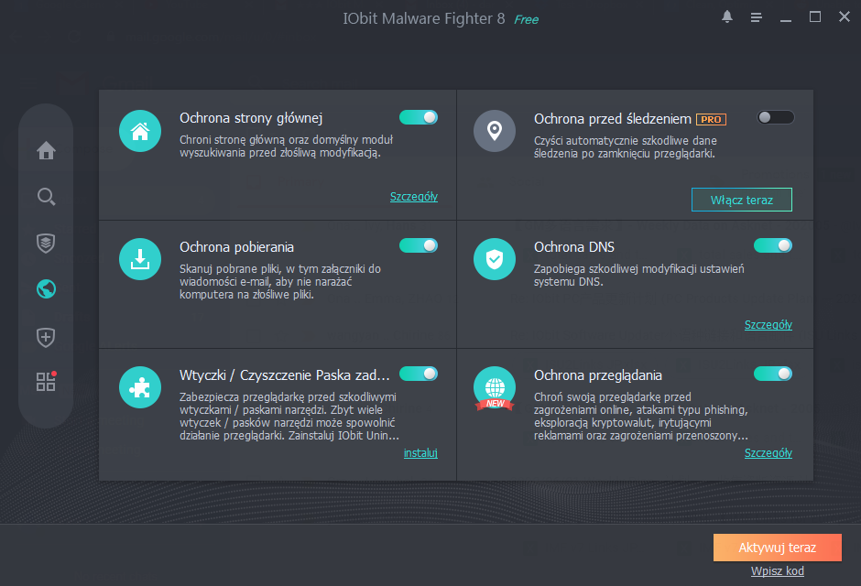Click the puzzle piece icon for Wtyczki

(140, 387)
